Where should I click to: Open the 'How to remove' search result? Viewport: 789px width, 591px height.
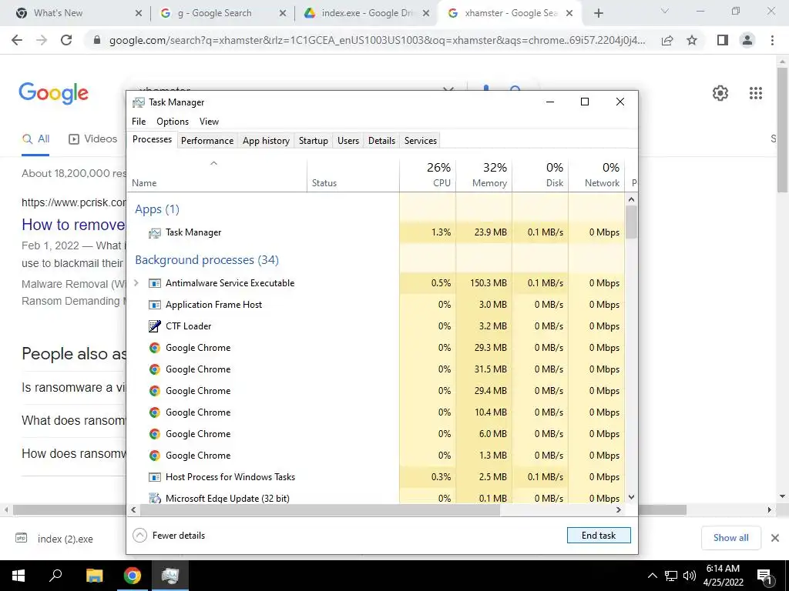pyautogui.click(x=73, y=225)
